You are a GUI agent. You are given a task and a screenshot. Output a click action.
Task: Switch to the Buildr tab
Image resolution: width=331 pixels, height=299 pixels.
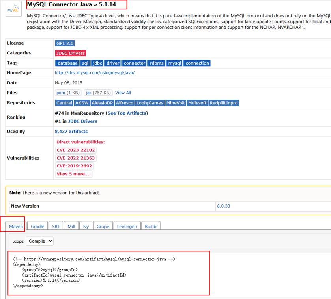151,226
